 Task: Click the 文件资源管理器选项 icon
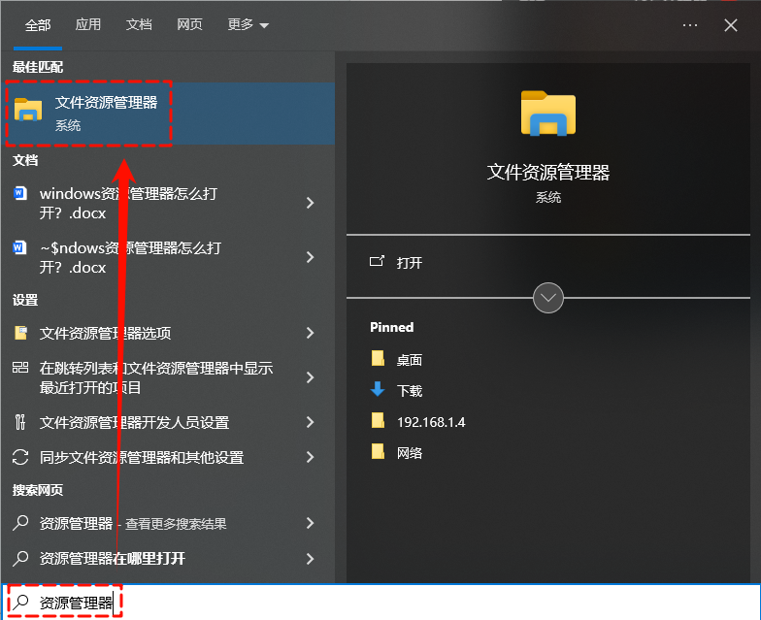pos(20,333)
